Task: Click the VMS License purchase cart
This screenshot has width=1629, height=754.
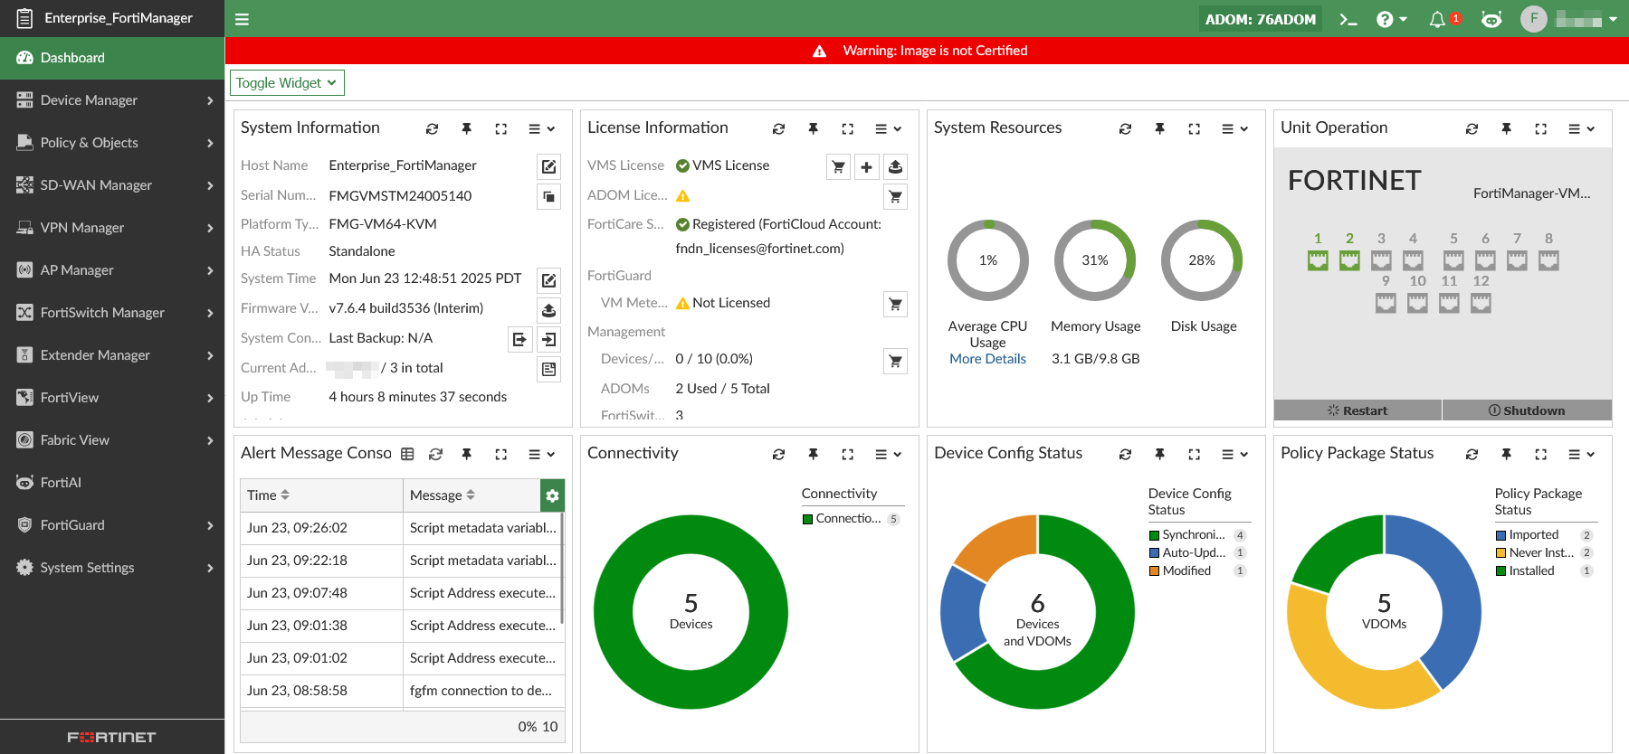Action: tap(838, 167)
